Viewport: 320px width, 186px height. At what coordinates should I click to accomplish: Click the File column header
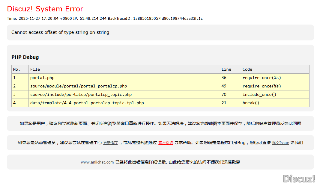pyautogui.click(x=35, y=69)
